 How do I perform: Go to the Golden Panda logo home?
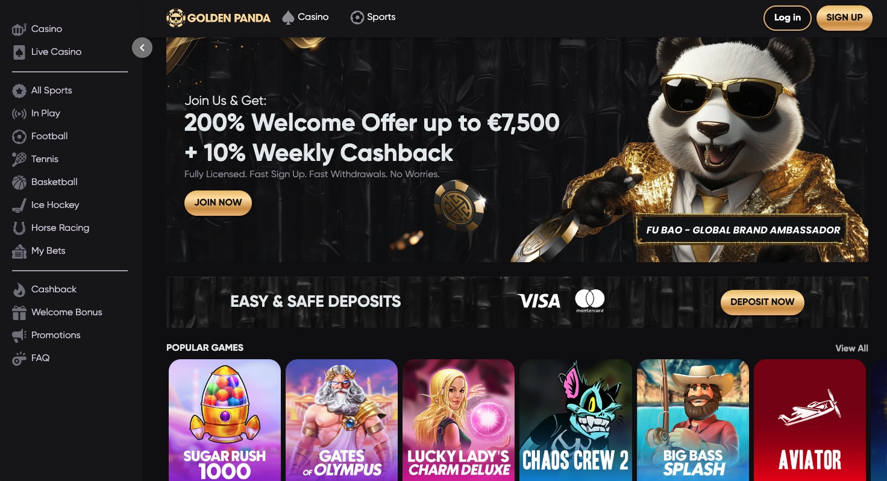[x=219, y=18]
